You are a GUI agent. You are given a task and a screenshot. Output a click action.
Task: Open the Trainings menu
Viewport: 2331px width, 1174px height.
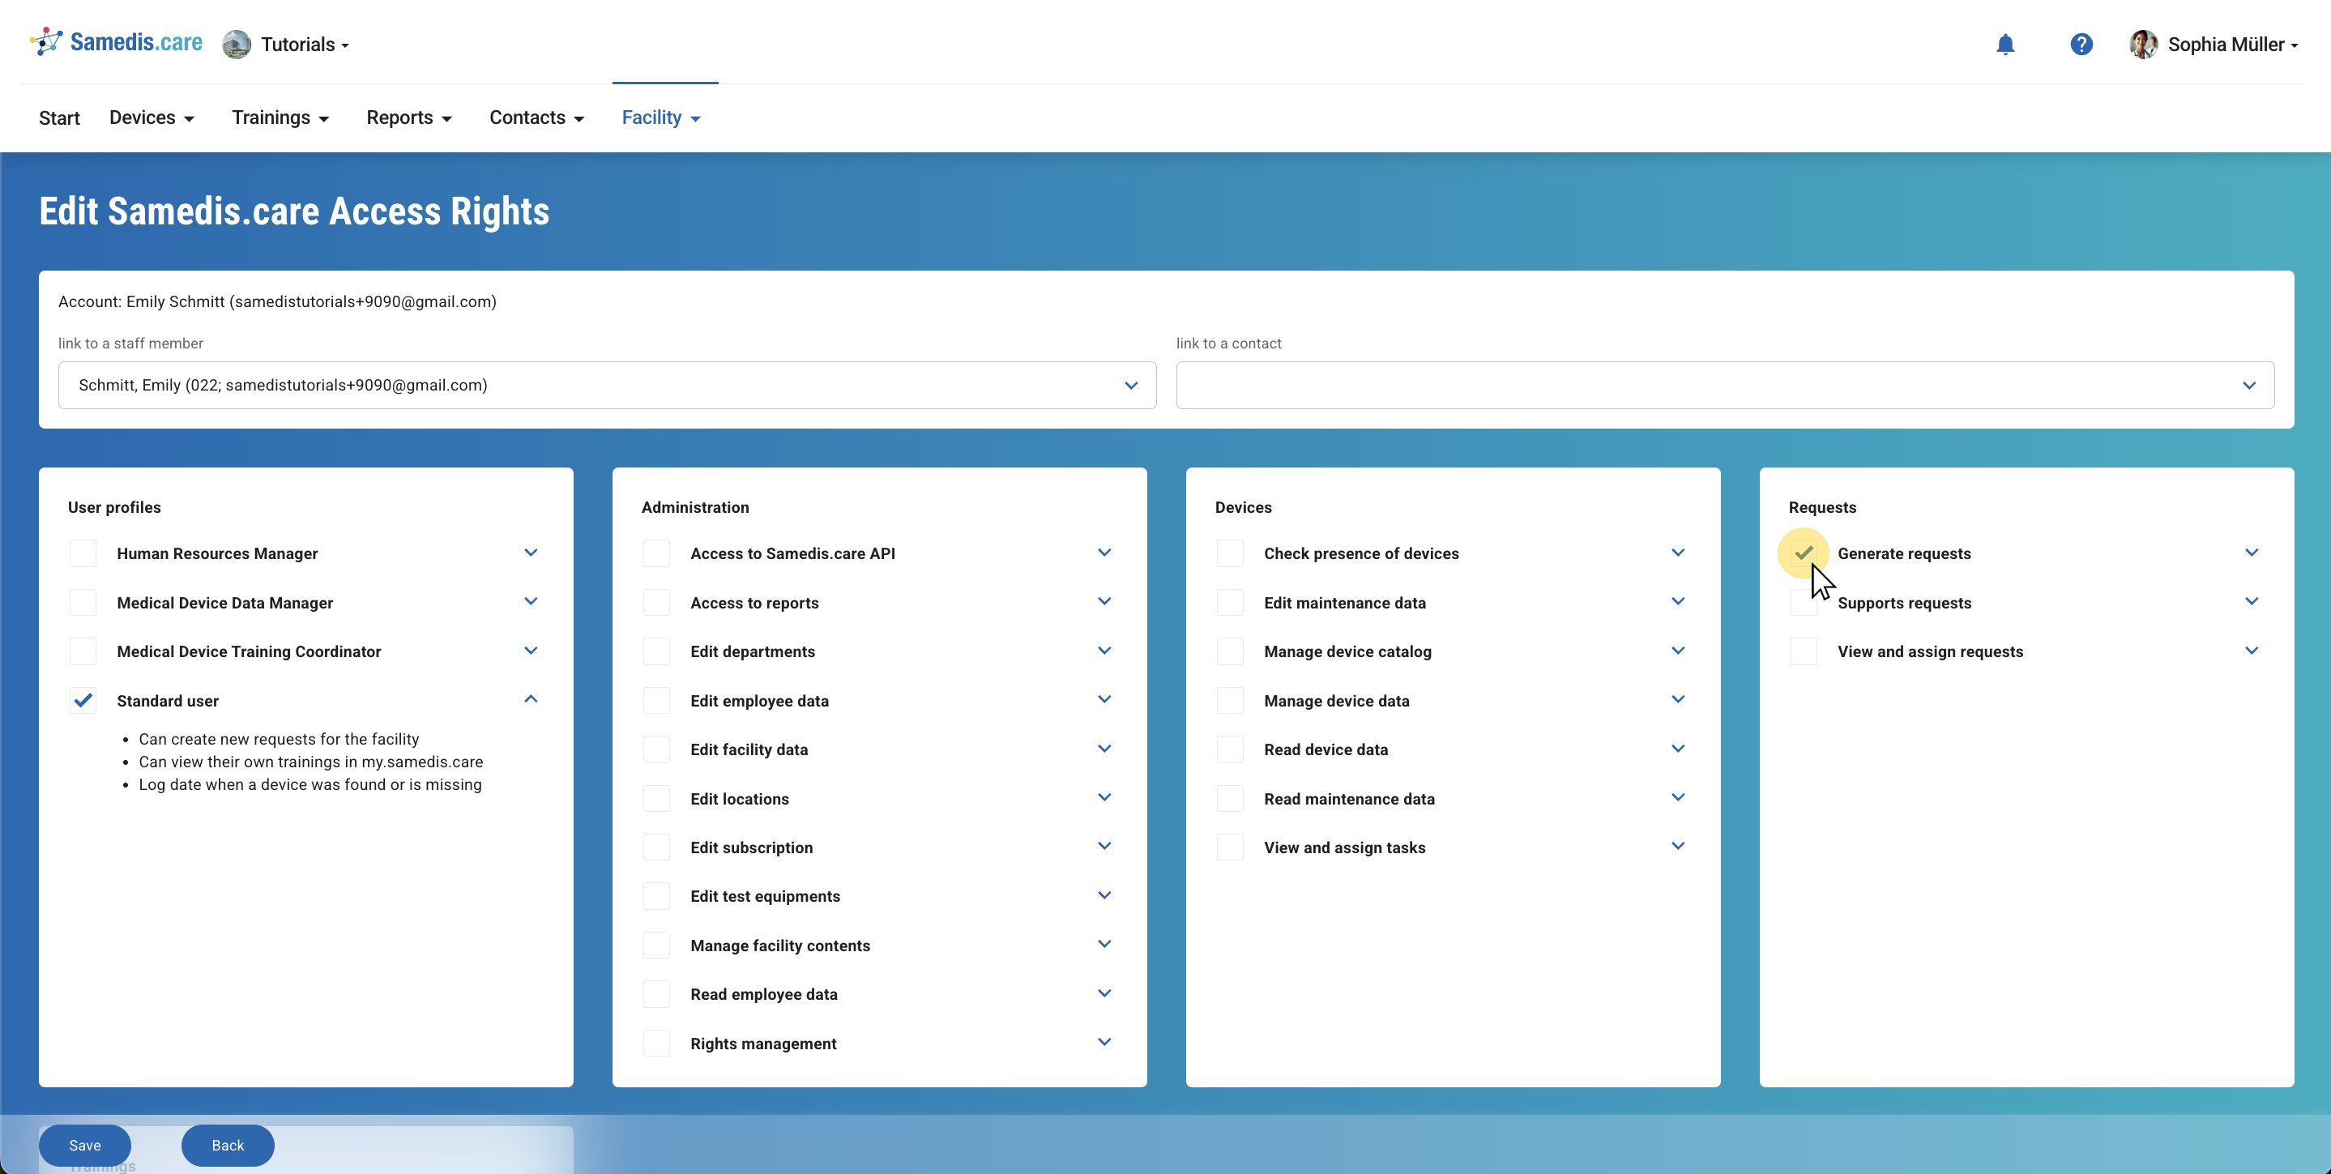280,117
